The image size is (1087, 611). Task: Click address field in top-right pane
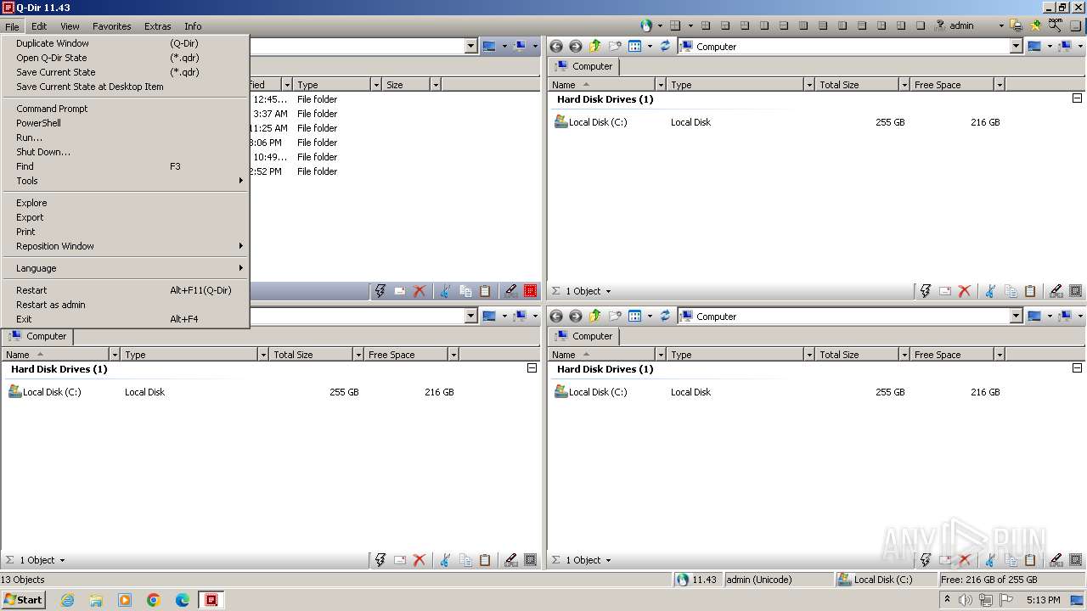pos(844,47)
